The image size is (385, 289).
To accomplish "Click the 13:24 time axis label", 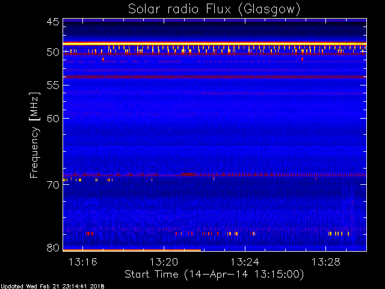I will tap(245, 263).
